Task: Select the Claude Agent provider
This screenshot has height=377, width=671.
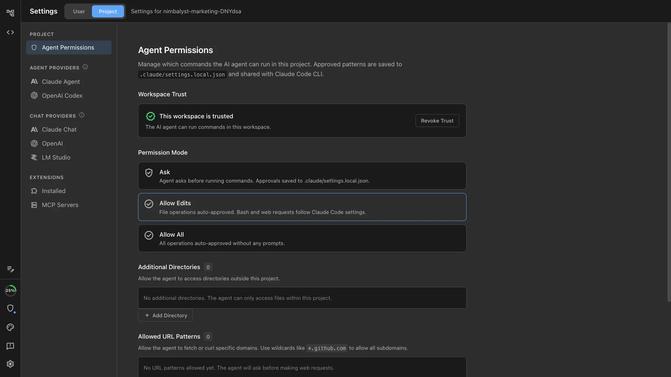Action: 61,82
